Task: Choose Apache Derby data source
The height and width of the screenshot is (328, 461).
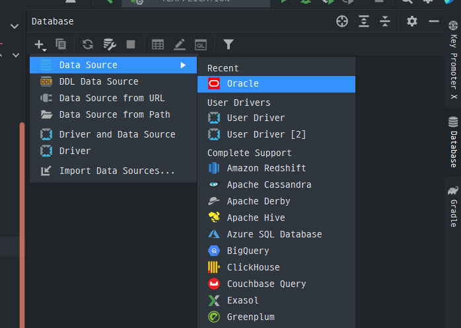Action: [x=276, y=202]
